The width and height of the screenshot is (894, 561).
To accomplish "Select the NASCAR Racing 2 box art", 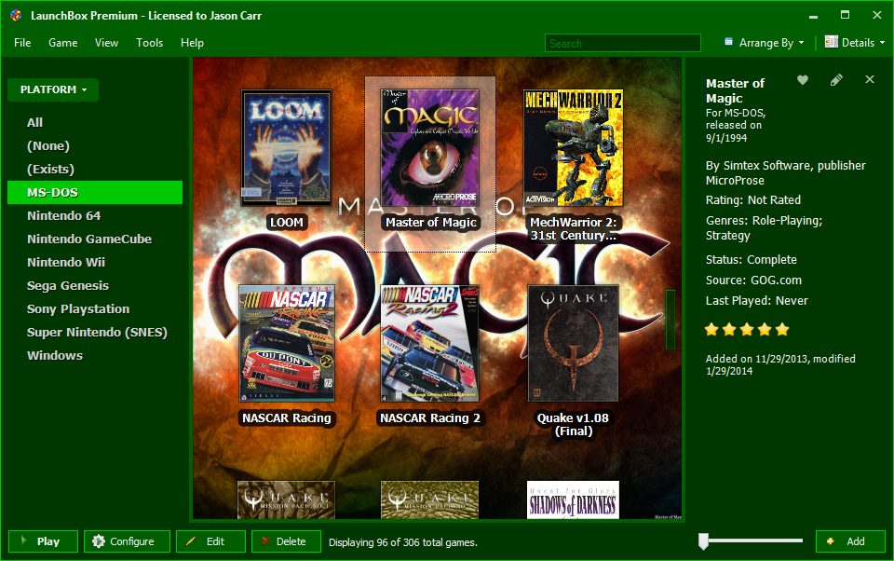I will coord(430,344).
